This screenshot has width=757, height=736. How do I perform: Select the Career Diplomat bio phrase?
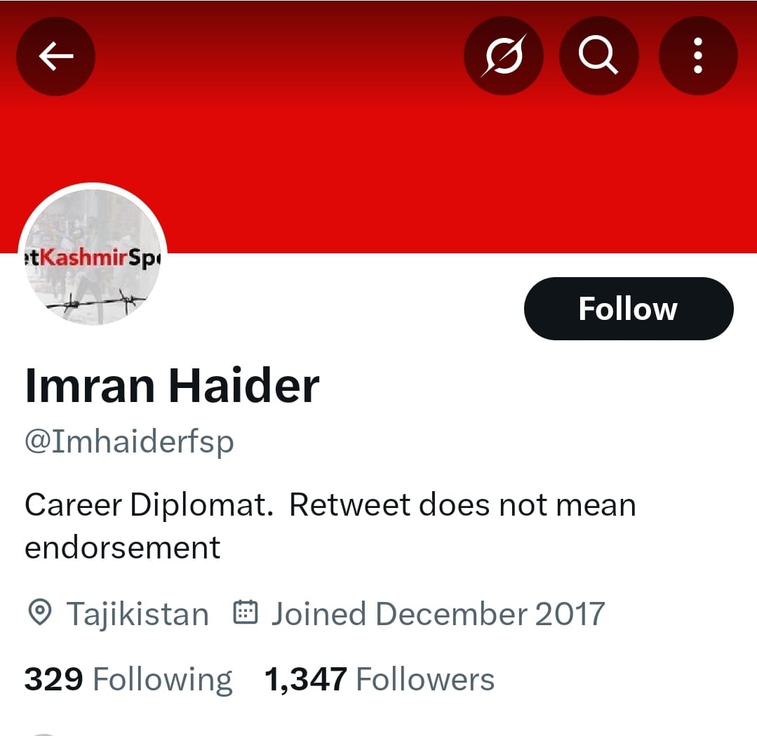(x=149, y=506)
